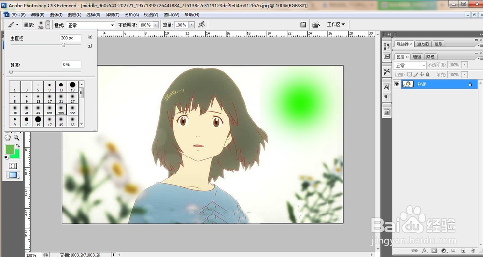Image resolution: width=483 pixels, height=257 pixels.
Task: Open the Actions panel play icon
Action: [x=386, y=57]
